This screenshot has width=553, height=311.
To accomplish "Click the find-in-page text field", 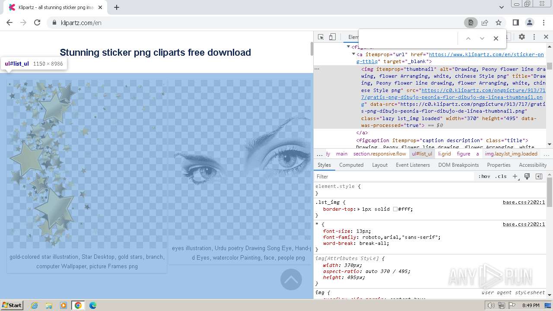I will (408, 38).
